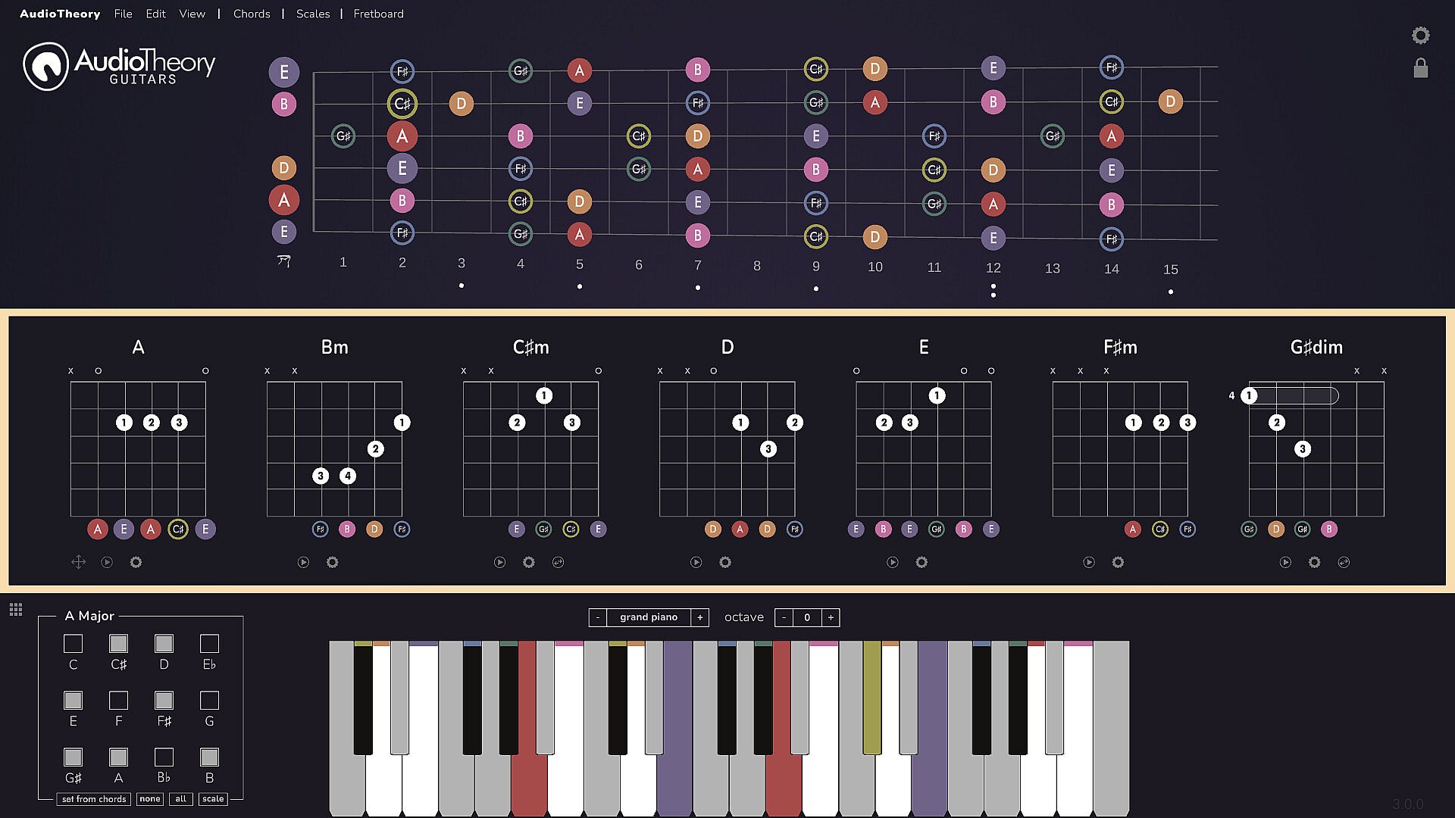Click the move icon under the A chord

click(78, 562)
